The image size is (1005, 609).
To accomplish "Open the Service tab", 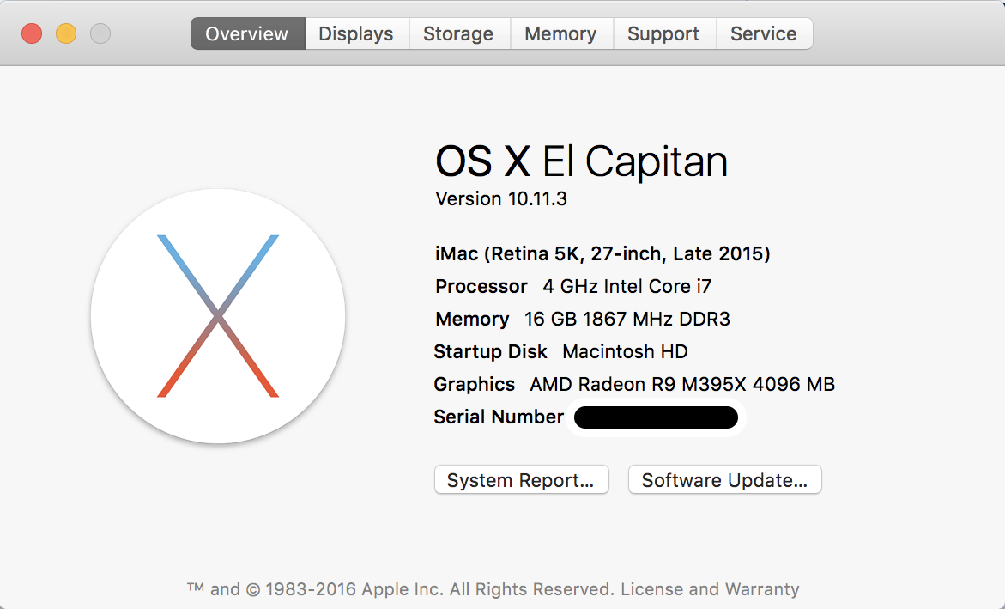I will pos(763,34).
